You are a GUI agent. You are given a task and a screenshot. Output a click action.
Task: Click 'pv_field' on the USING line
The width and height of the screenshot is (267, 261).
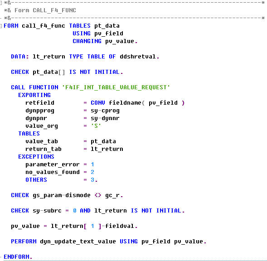pyautogui.click(x=109, y=34)
